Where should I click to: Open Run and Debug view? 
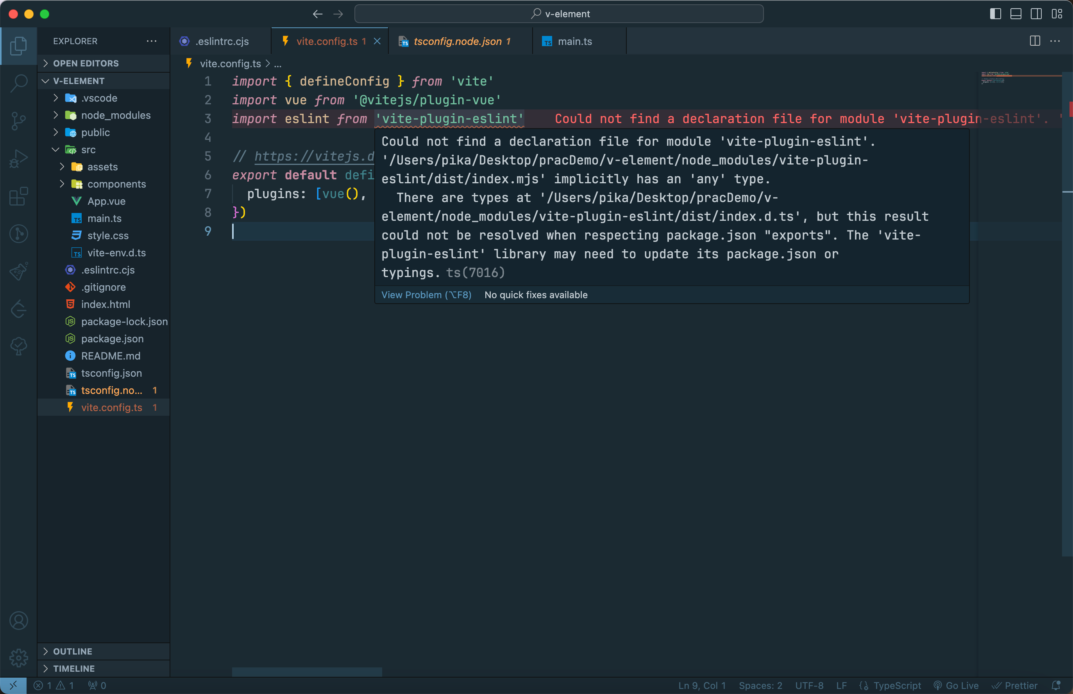(x=18, y=159)
